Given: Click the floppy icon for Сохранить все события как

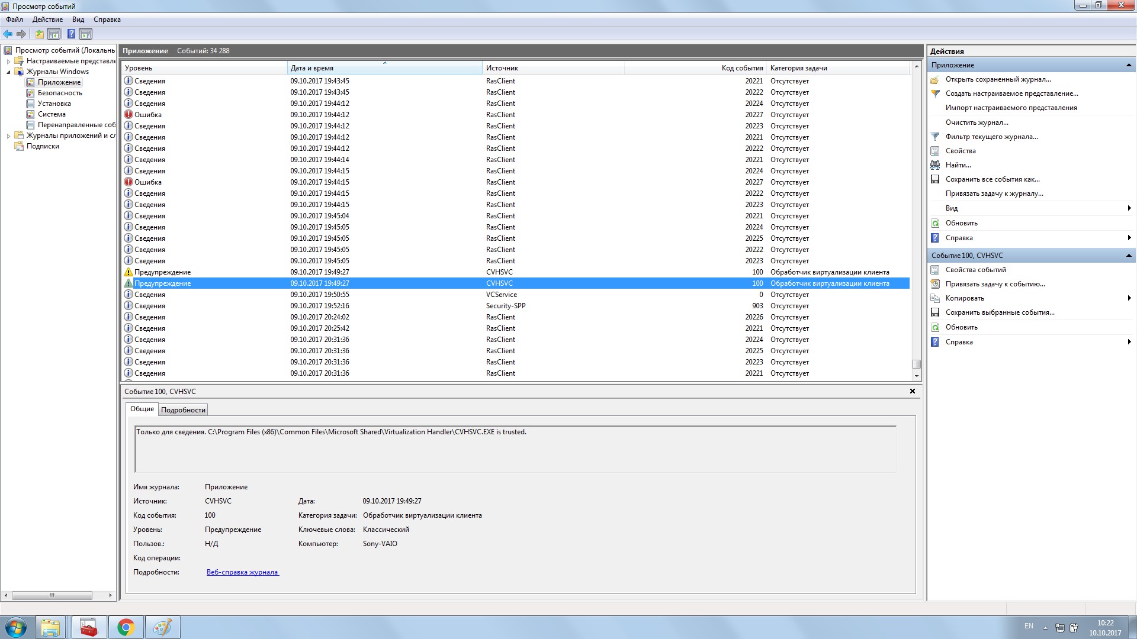Looking at the screenshot, I should tap(935, 179).
